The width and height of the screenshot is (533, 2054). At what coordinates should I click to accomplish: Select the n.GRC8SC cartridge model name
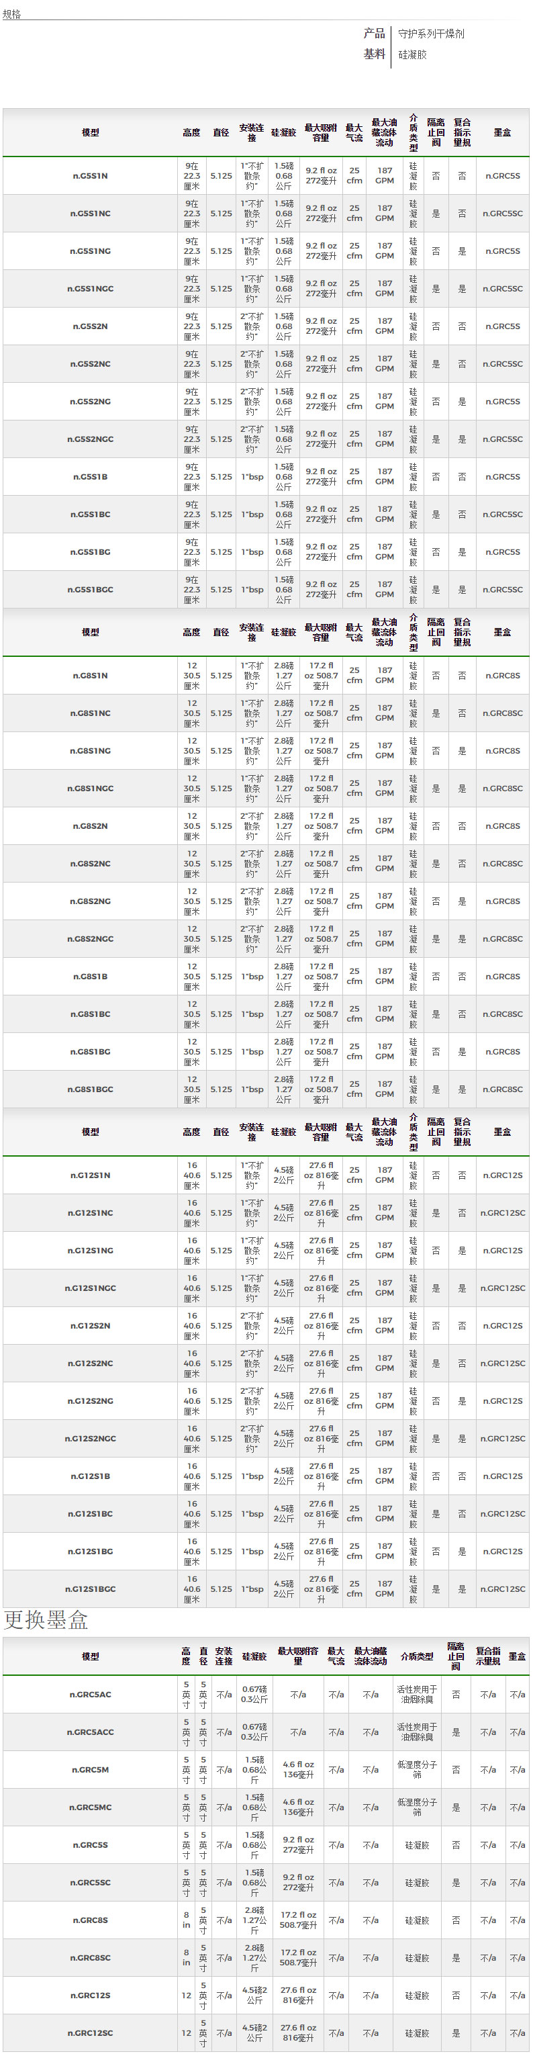(x=90, y=1957)
